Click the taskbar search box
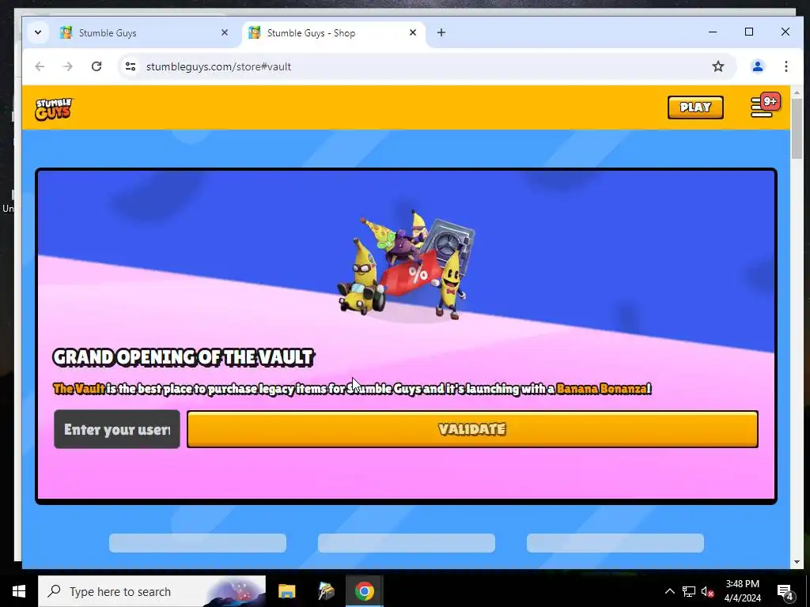810x607 pixels. click(152, 591)
